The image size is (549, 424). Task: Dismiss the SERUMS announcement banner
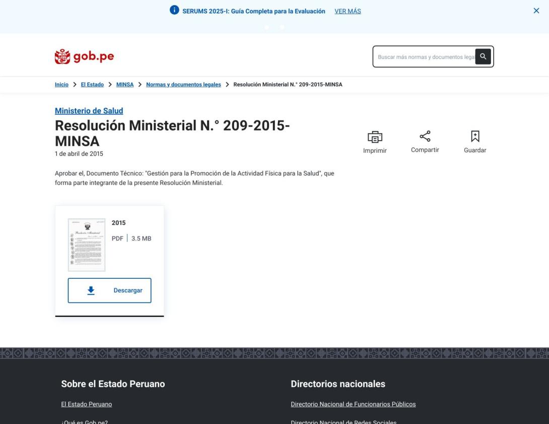coord(536,10)
